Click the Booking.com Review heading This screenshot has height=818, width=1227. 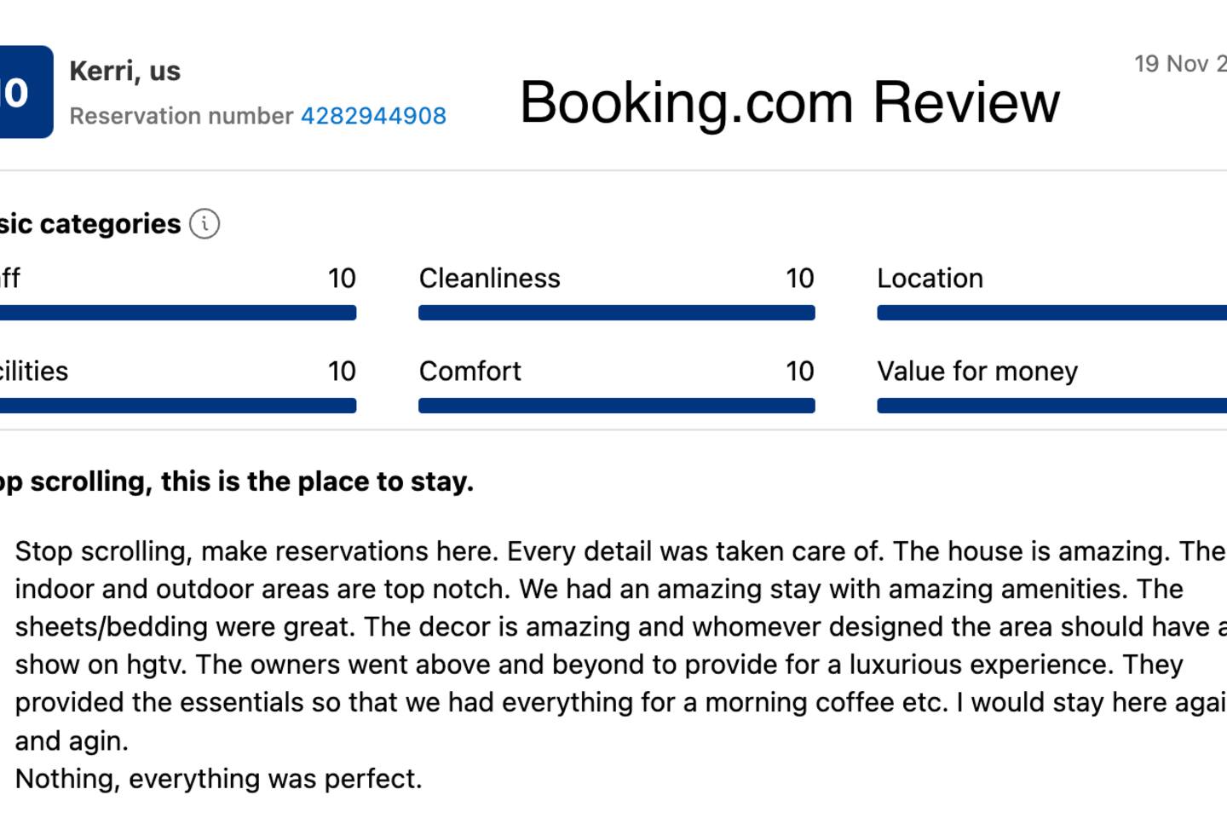coord(790,102)
